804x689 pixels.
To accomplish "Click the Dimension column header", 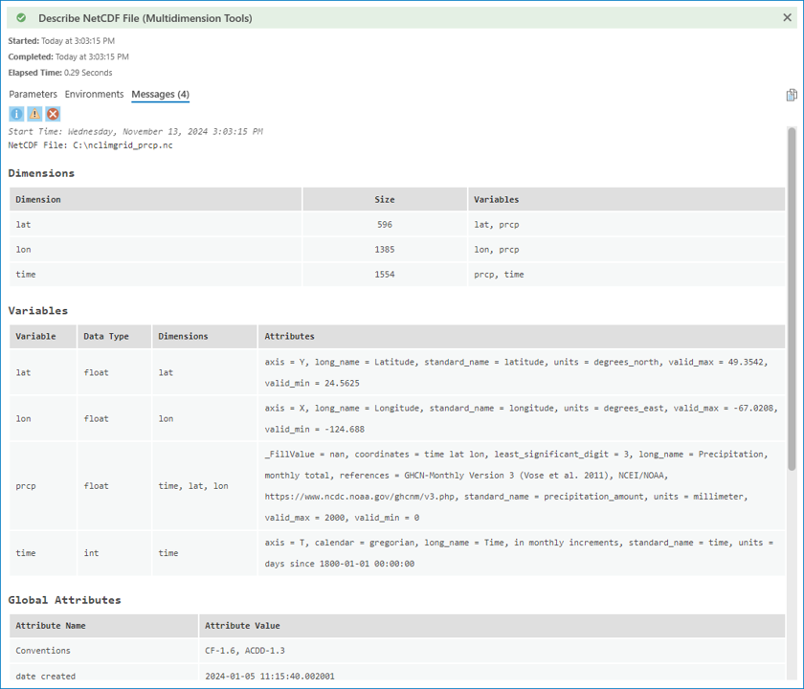I will [x=38, y=199].
